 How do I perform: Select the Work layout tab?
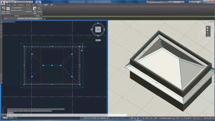click(x=11, y=118)
